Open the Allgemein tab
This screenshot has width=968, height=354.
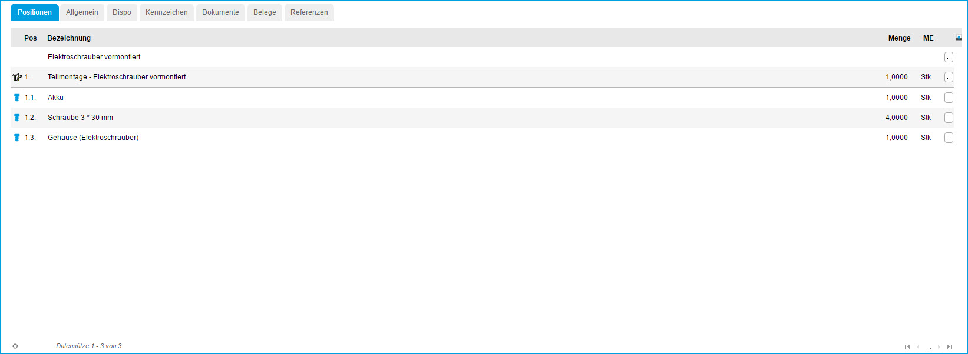pos(82,12)
